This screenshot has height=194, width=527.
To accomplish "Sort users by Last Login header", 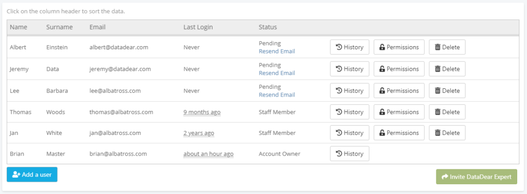I will tap(198, 27).
